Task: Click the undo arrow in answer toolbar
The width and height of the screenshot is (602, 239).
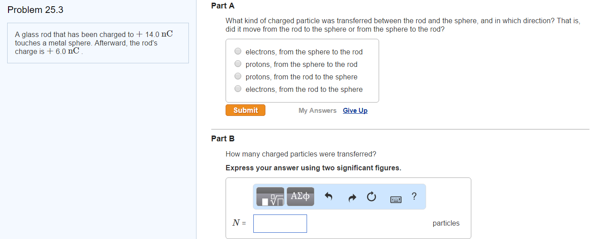Action: click(329, 197)
